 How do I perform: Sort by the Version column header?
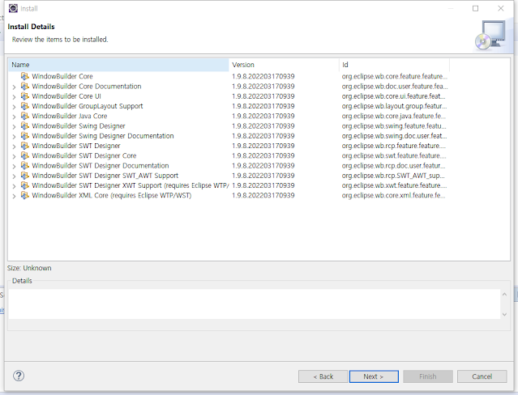(284, 65)
